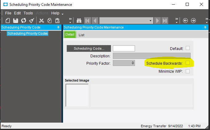Click Energy Transfer company in status bar
The height and width of the screenshot is (130, 210).
(x=153, y=126)
